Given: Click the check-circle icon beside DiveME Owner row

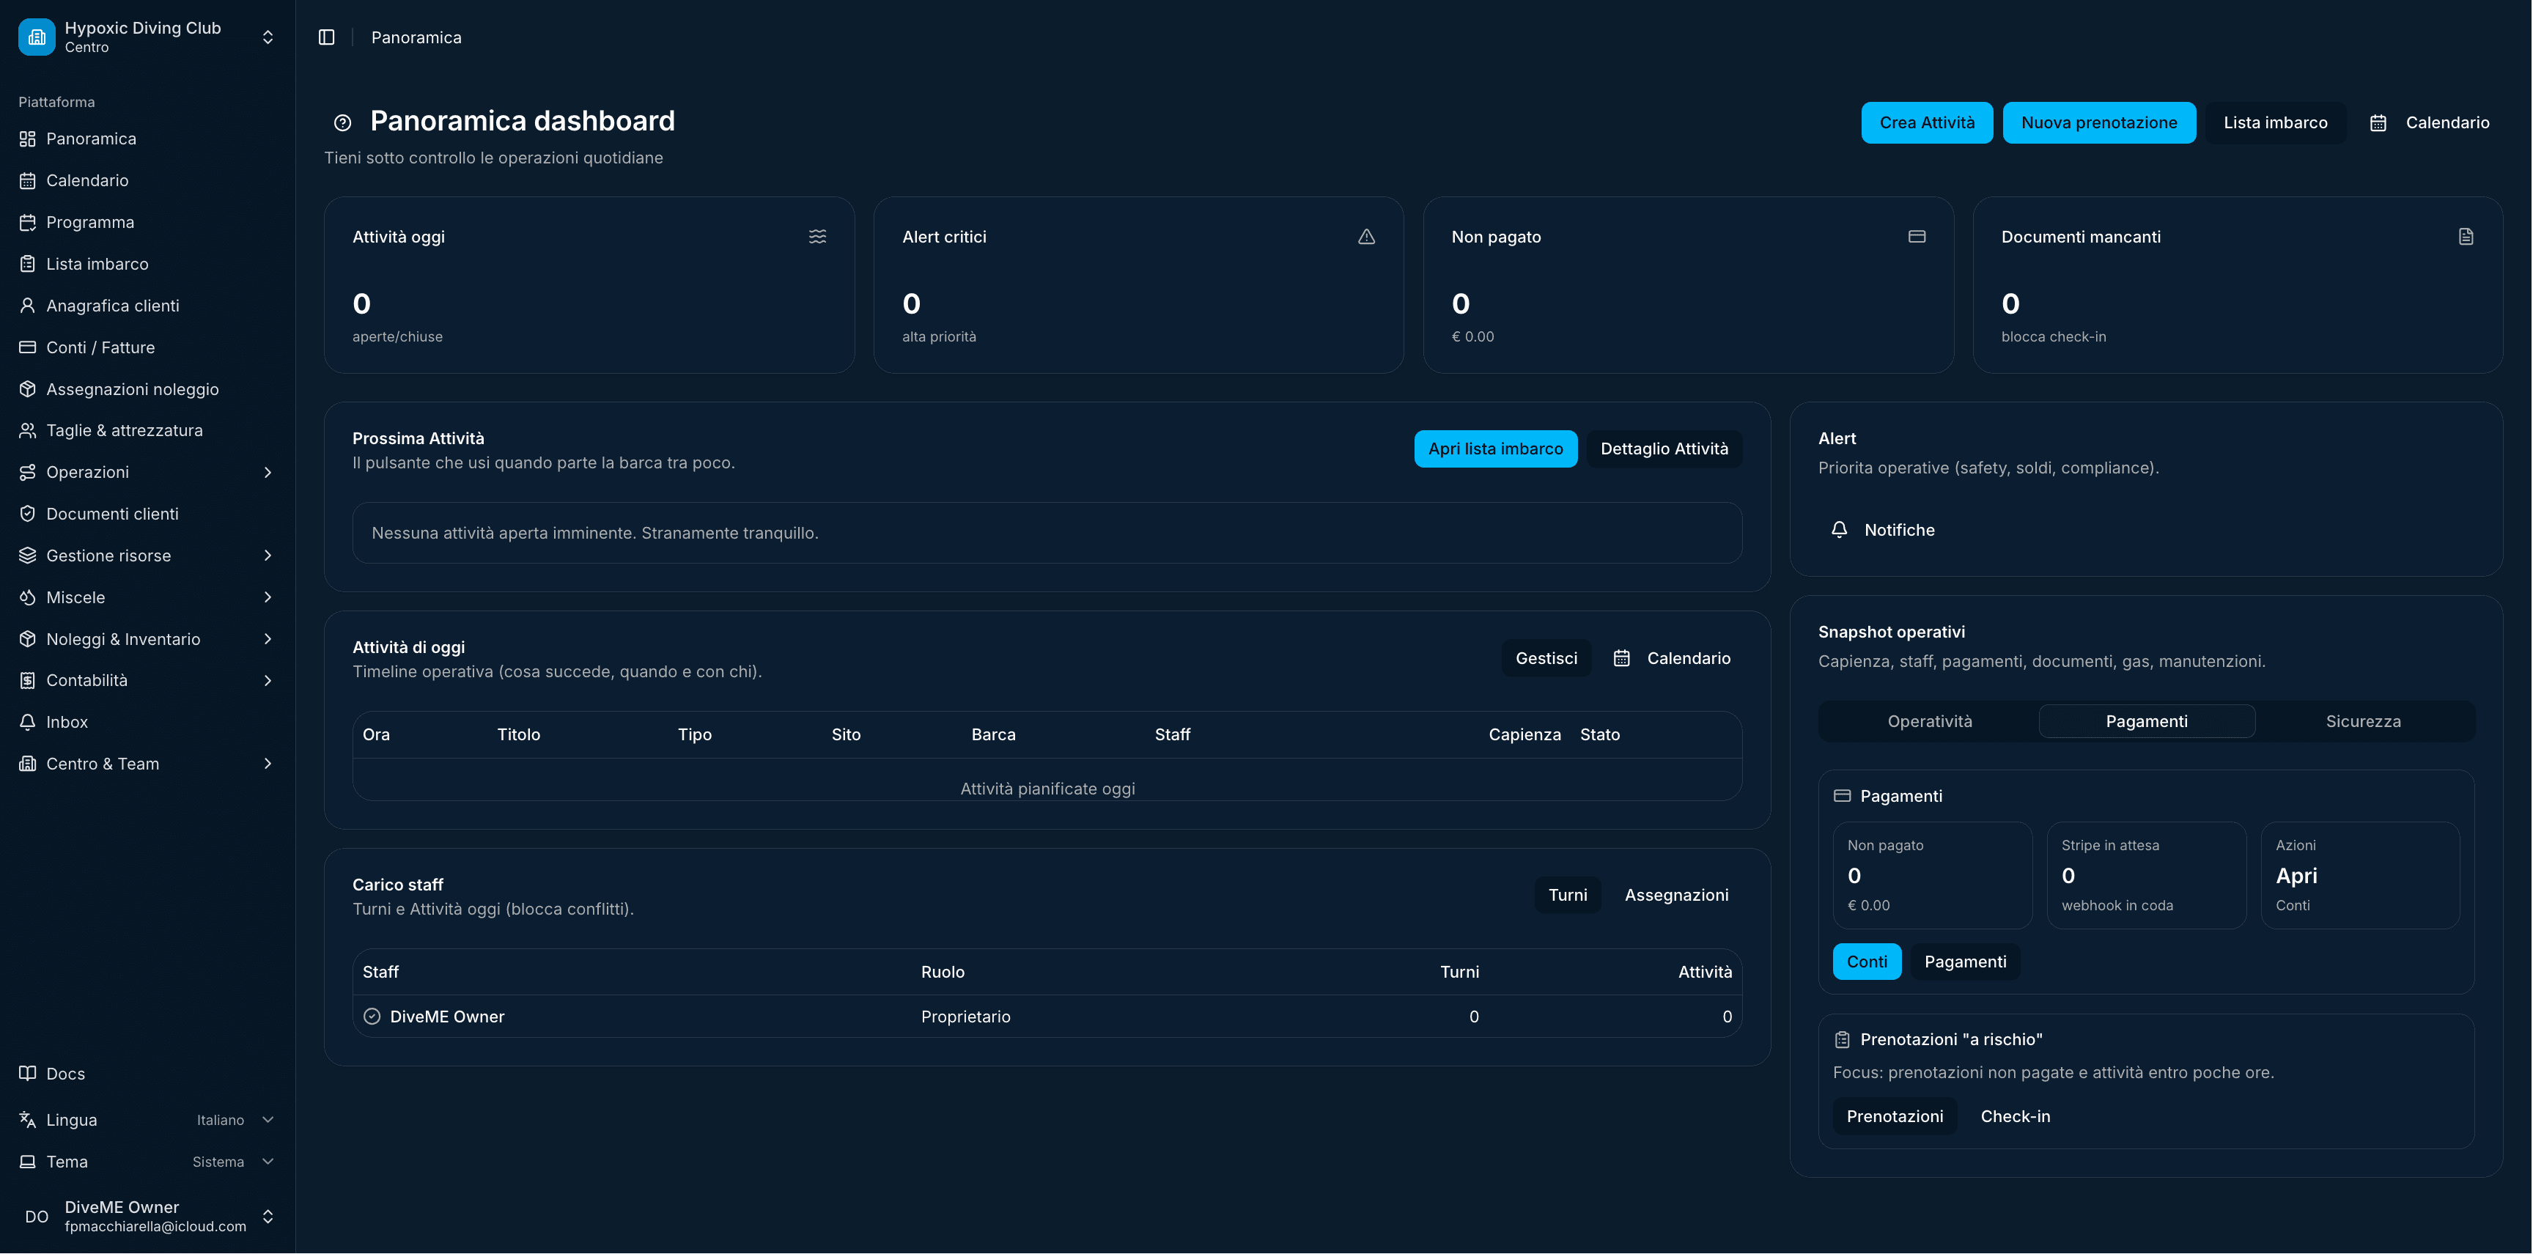Looking at the screenshot, I should pos(372,1017).
